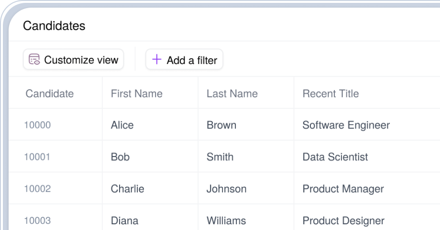Sort by the Candidate column header
The height and width of the screenshot is (230, 440).
(50, 94)
